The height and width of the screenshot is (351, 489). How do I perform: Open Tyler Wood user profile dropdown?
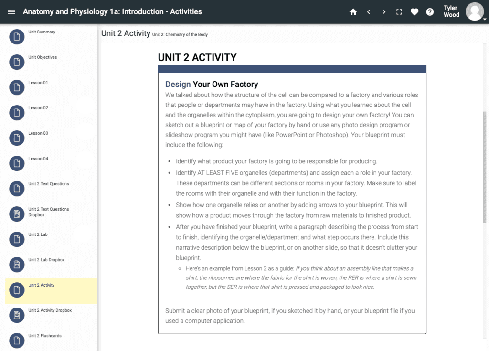point(475,12)
